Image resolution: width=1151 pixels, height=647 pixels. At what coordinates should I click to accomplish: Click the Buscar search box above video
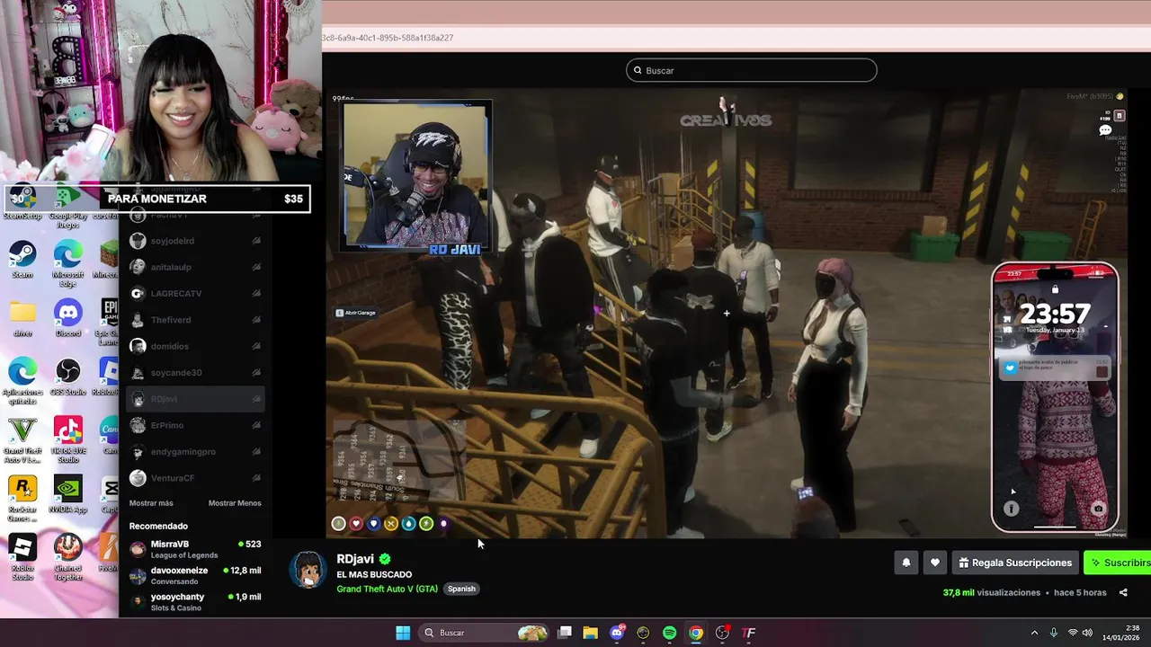(751, 70)
